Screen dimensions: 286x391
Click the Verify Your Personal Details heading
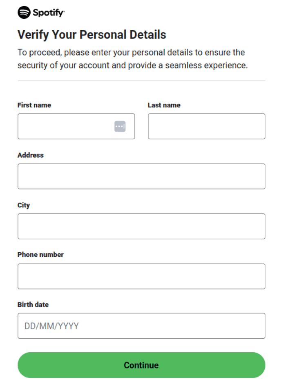point(91,35)
